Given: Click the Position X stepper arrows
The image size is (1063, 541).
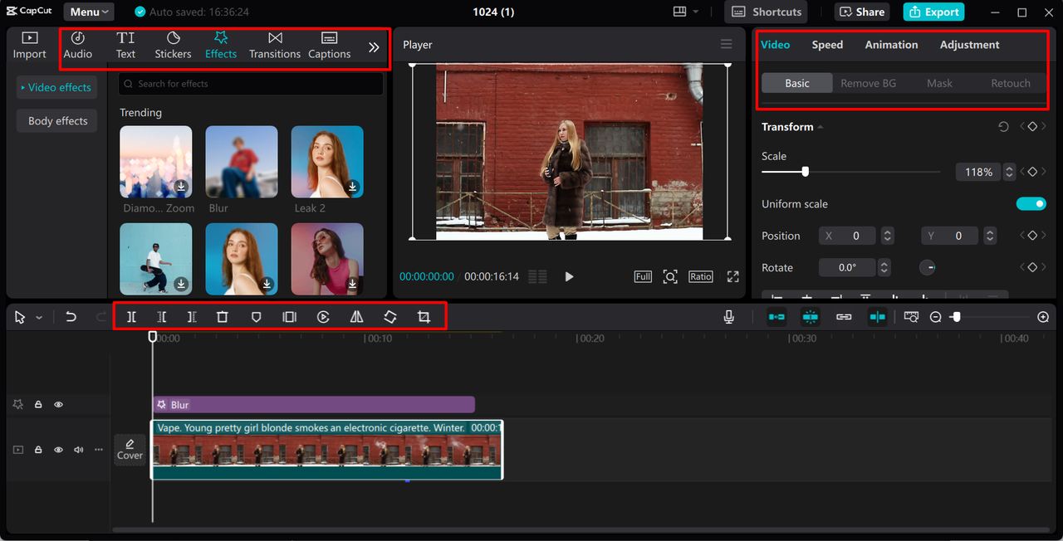Looking at the screenshot, I should click(887, 236).
